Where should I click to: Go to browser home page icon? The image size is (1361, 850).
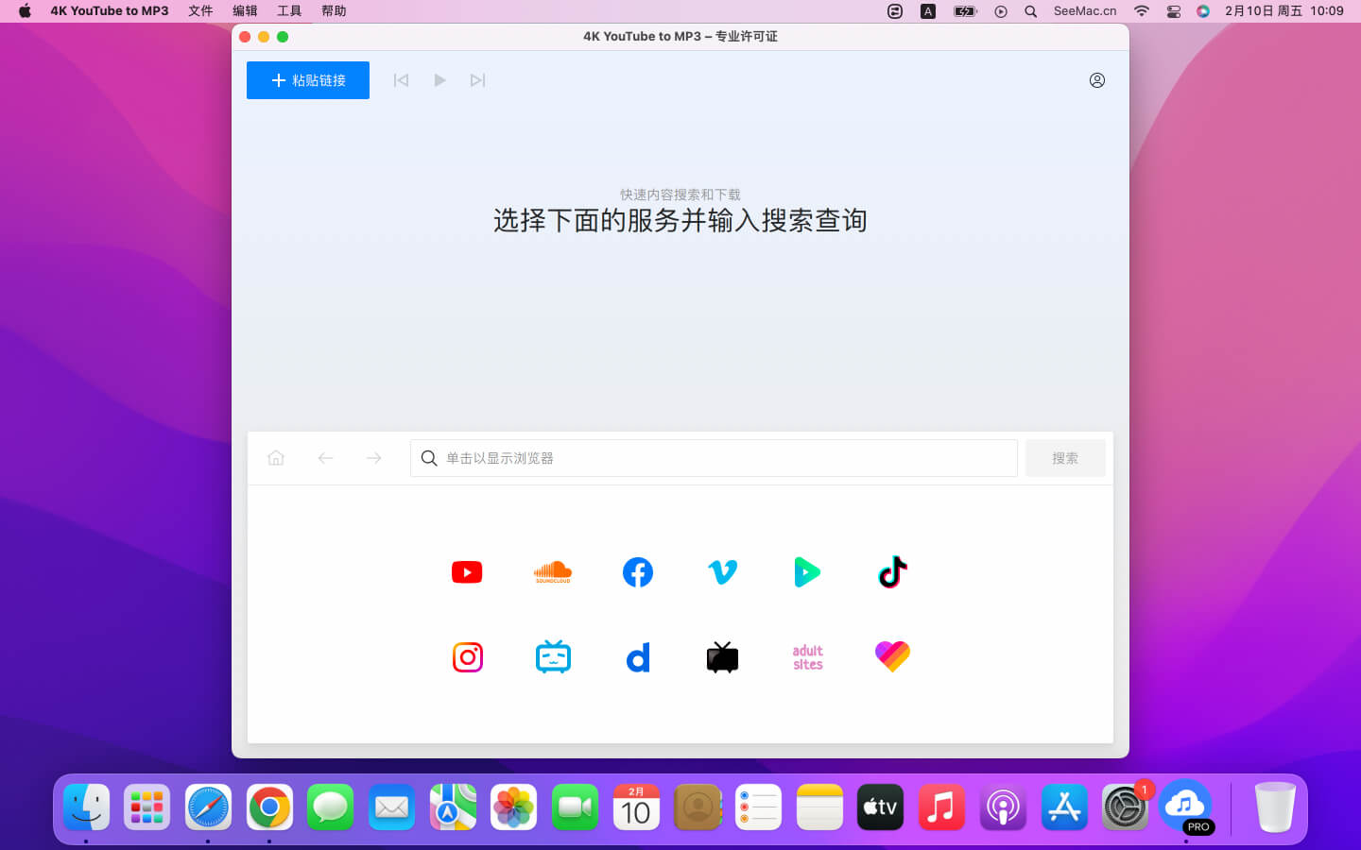click(276, 458)
